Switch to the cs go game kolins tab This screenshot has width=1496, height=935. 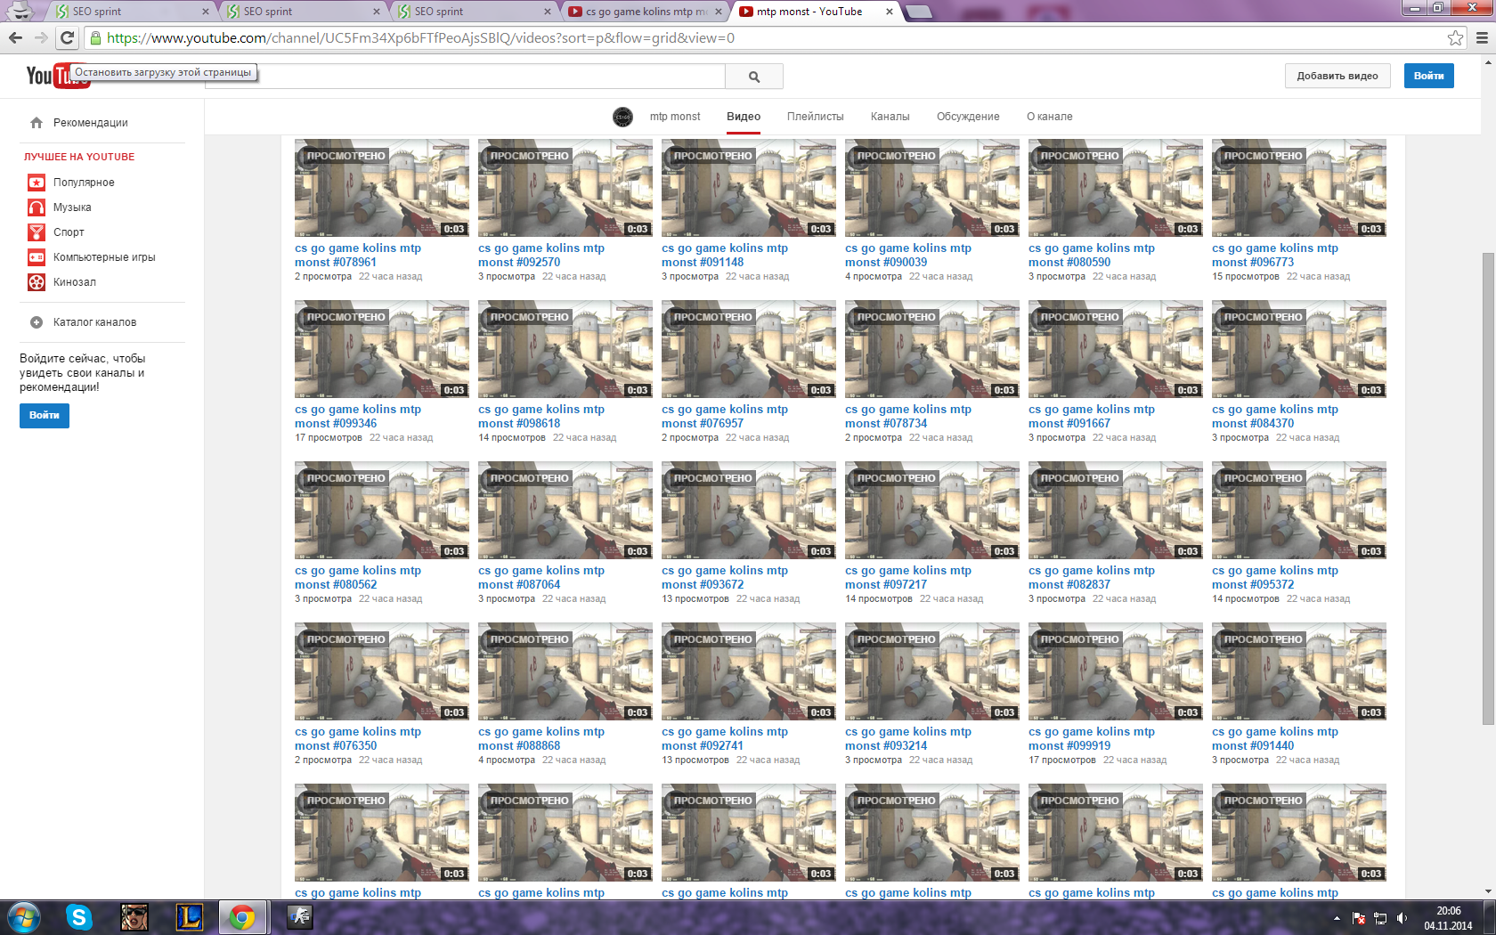click(x=646, y=12)
